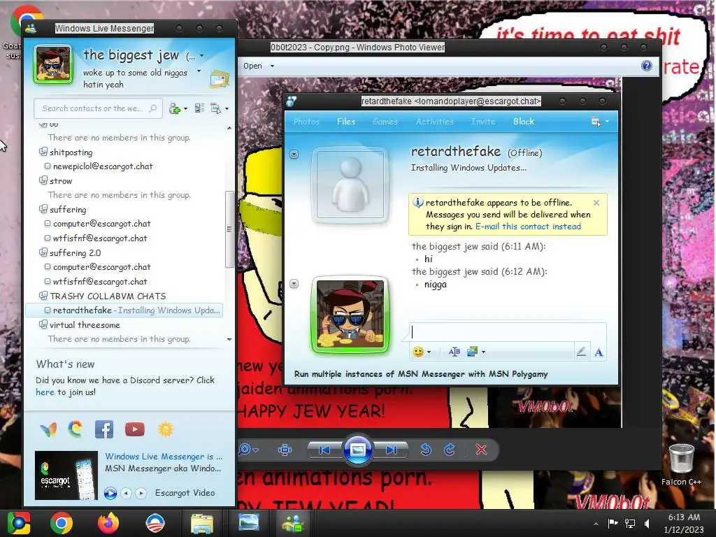Click E-mail this contact instead link
Screen dimensions: 716x537
tap(528, 227)
